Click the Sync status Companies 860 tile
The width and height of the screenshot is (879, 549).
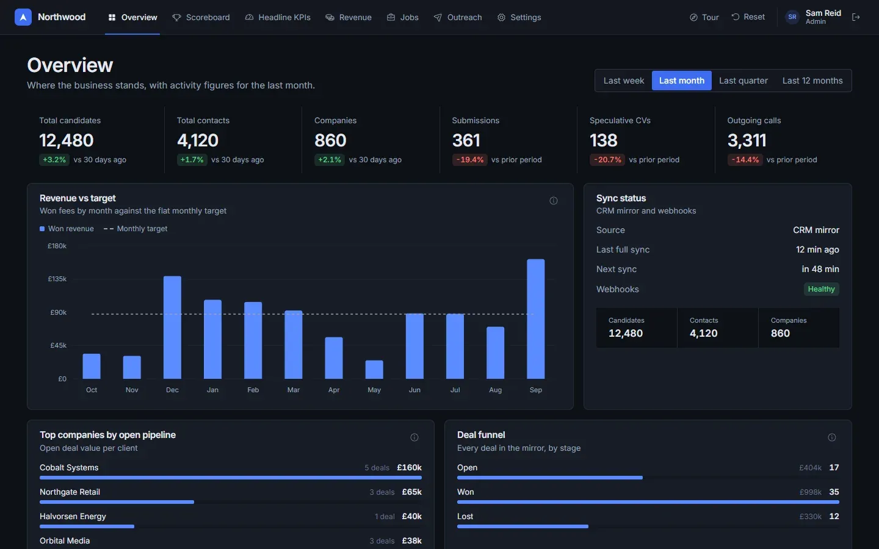[799, 328]
